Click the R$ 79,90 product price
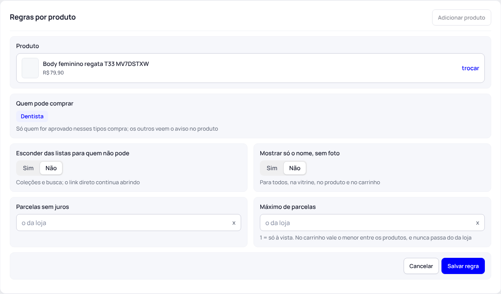Viewport: 501px width, 294px height. coord(53,73)
